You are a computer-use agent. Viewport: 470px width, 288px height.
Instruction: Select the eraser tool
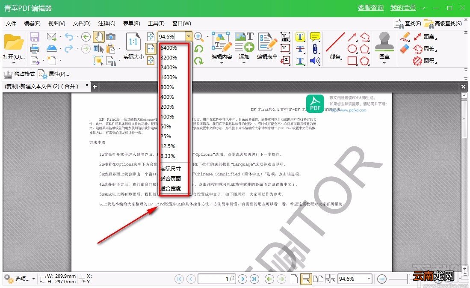click(x=405, y=49)
